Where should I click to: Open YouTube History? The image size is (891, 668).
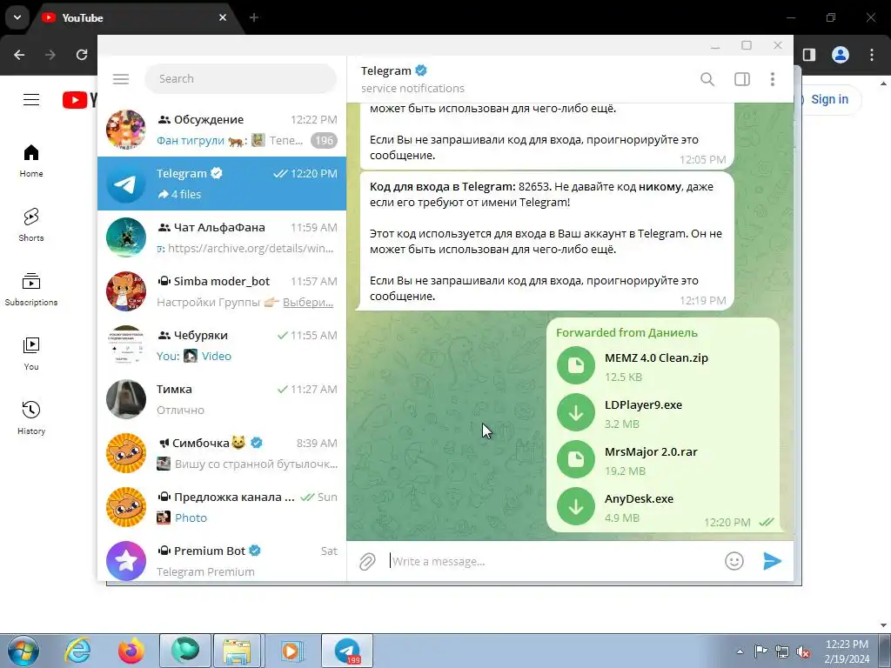31,417
